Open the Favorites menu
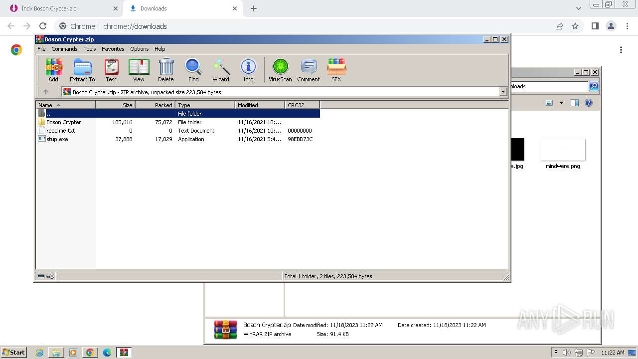The width and height of the screenshot is (638, 359). pyautogui.click(x=113, y=49)
